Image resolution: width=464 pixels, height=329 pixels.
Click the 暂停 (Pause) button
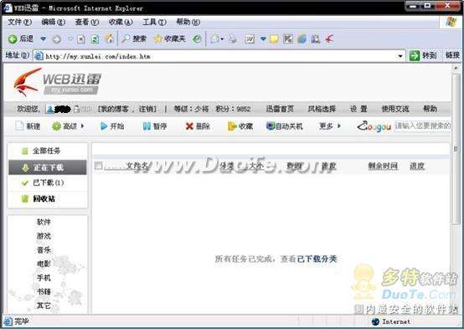click(155, 126)
